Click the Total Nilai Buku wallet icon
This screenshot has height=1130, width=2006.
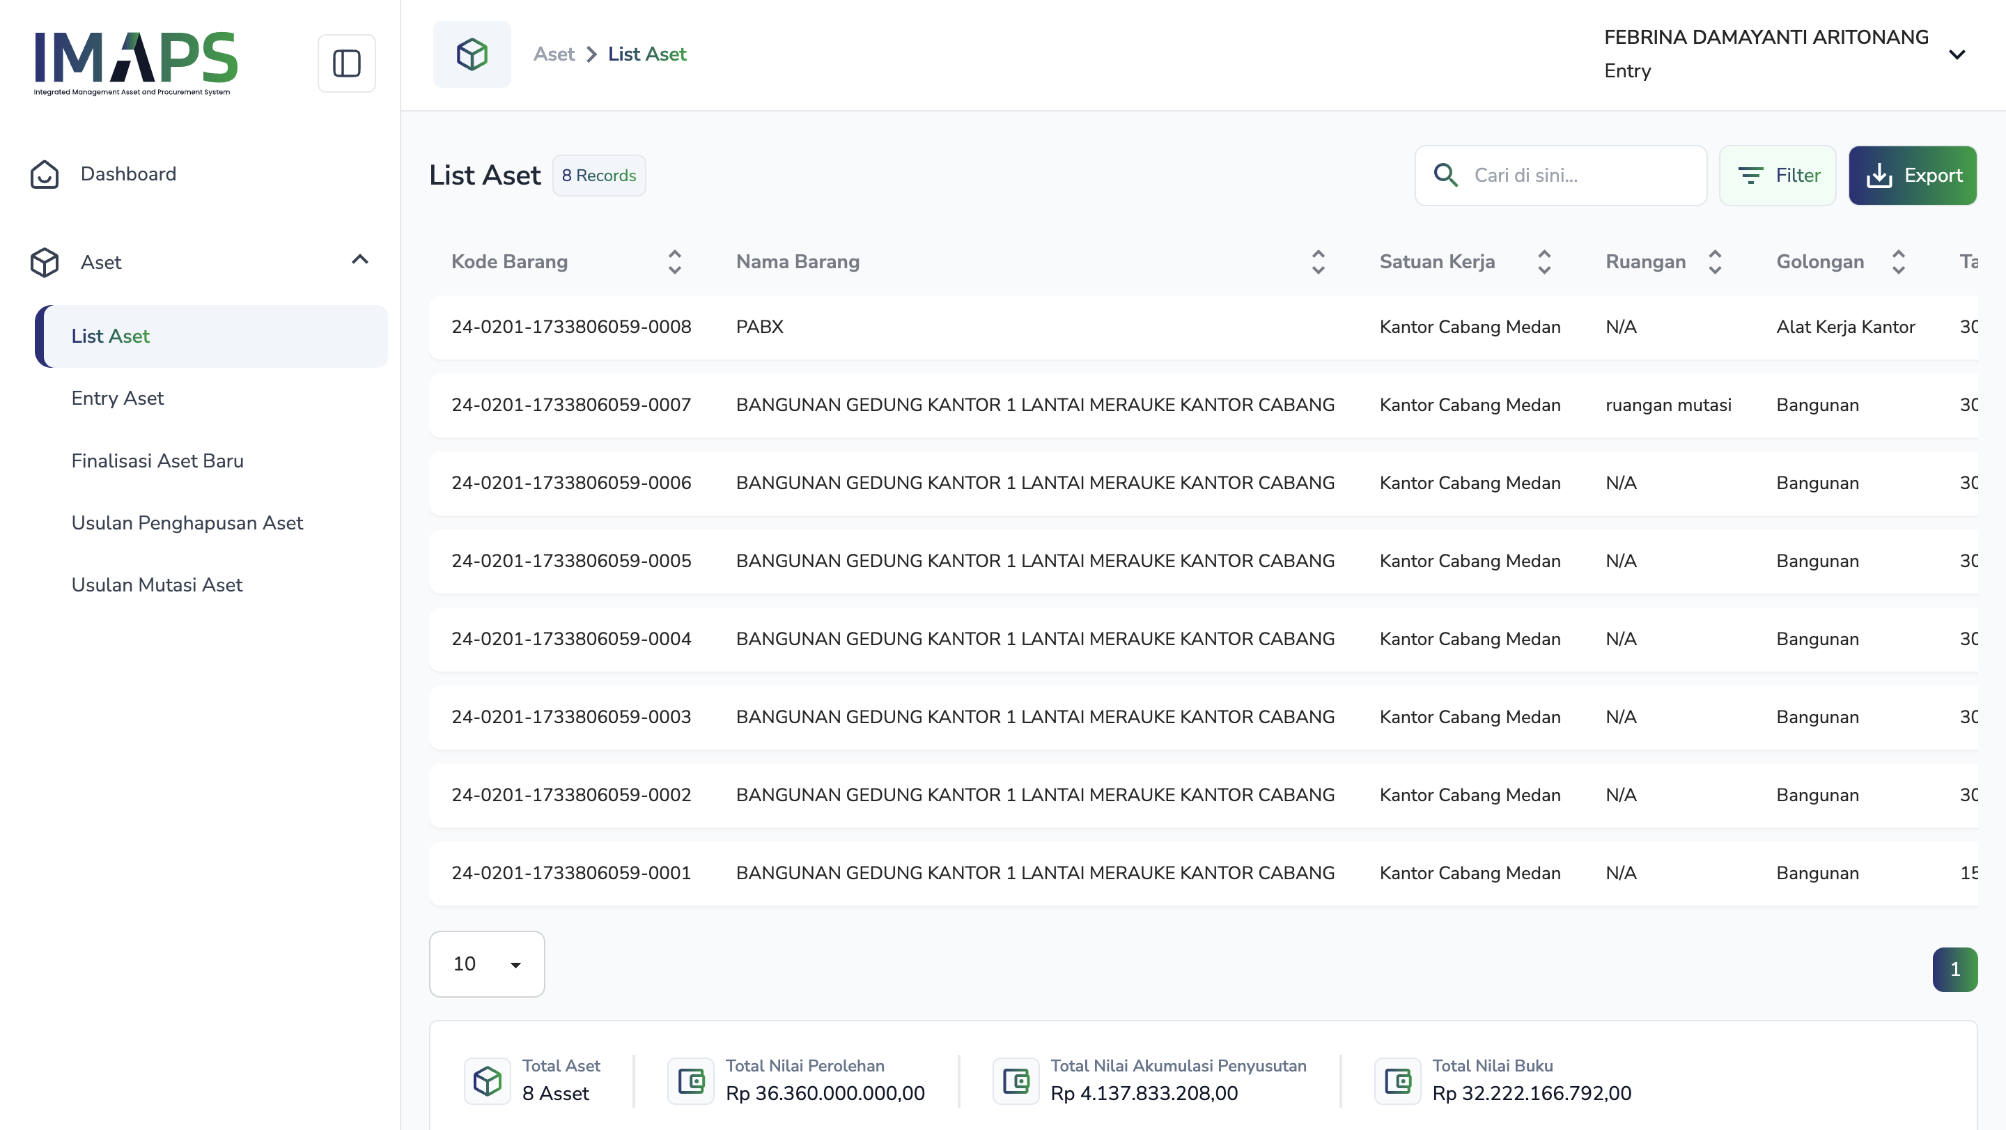[x=1397, y=1080]
